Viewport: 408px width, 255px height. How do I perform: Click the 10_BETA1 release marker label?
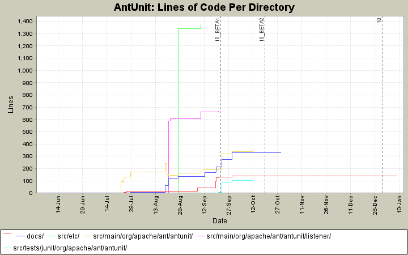(x=218, y=29)
